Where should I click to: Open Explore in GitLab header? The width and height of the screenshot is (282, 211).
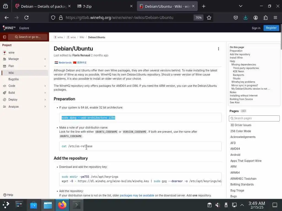pyautogui.click(x=24, y=28)
